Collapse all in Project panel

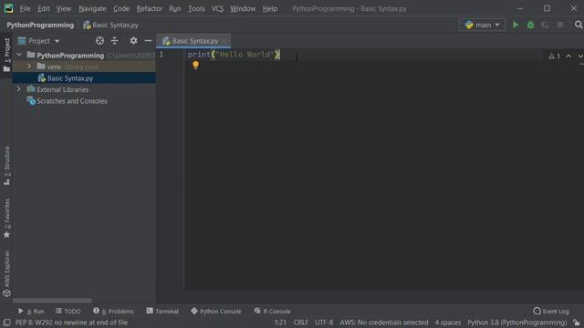tap(114, 40)
